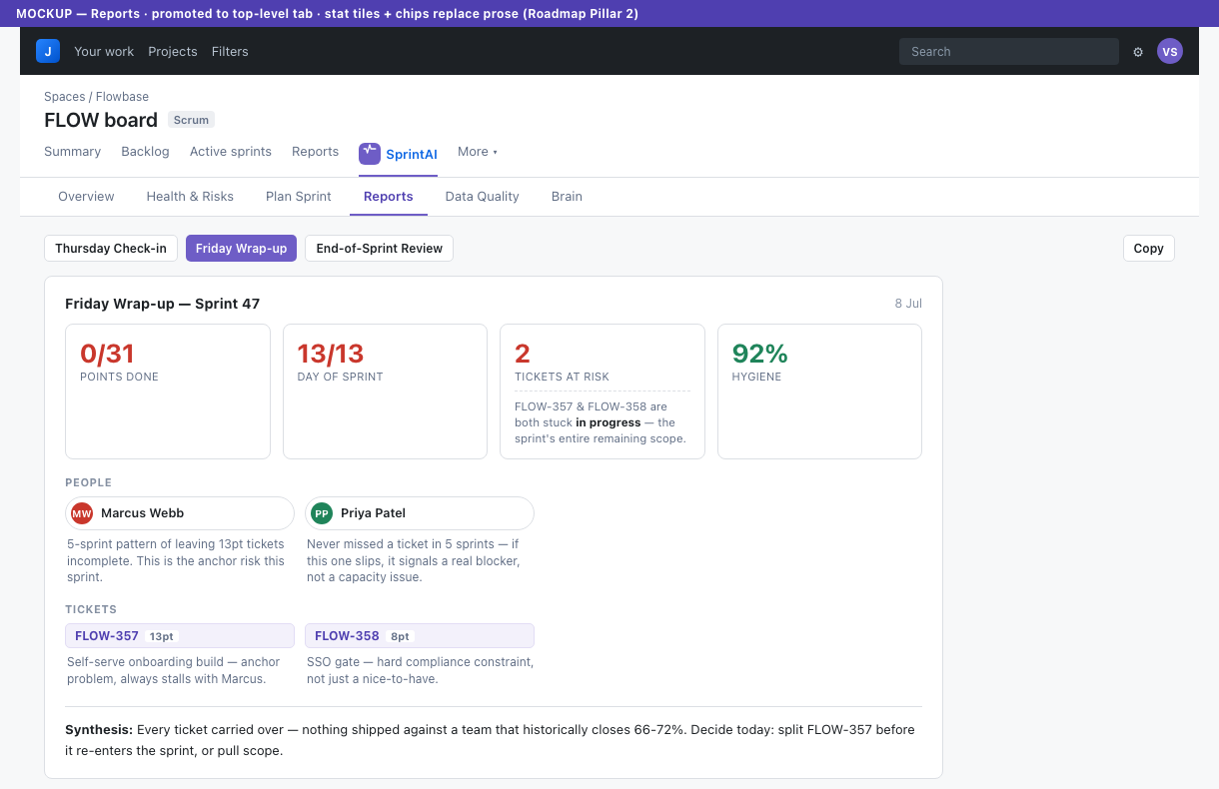Open the Backlog board tab
1219x789 pixels.
[x=145, y=152]
